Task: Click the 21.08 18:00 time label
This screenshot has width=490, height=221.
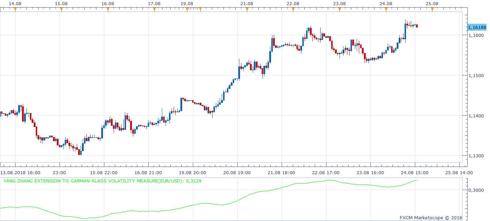Action: 282,172
